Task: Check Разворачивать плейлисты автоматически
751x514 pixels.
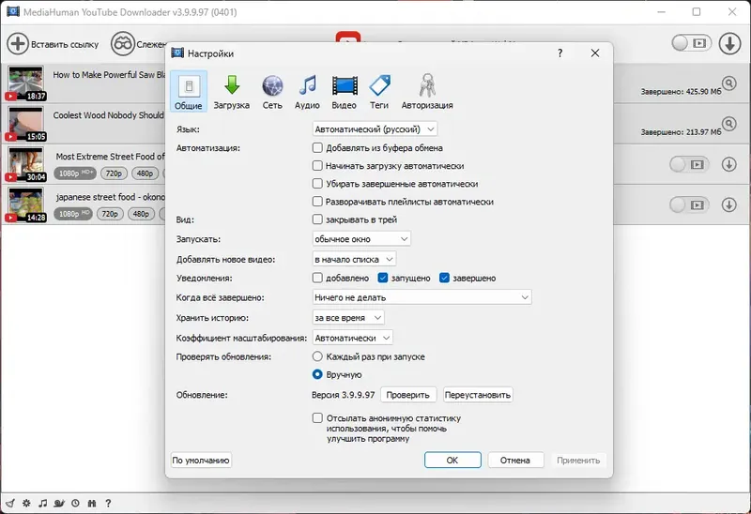Action: 317,202
